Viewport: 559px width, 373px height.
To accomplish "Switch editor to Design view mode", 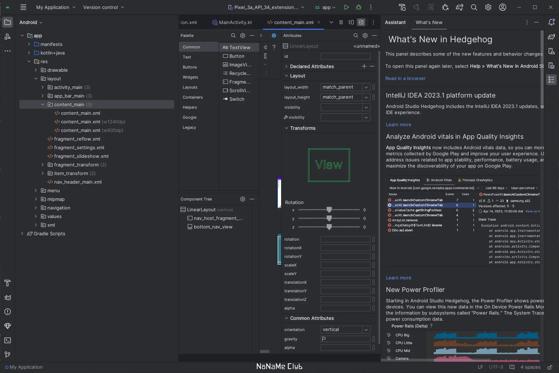I will [x=361, y=22].
